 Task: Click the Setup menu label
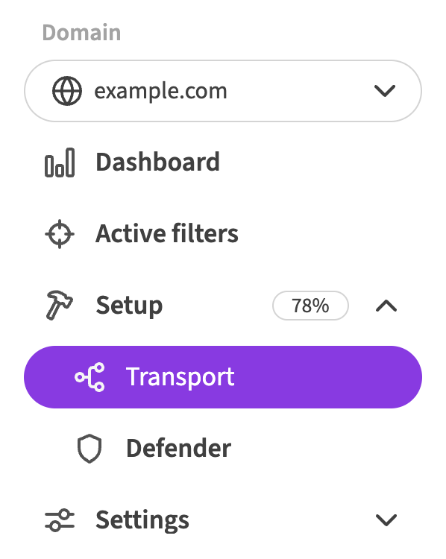(x=129, y=306)
